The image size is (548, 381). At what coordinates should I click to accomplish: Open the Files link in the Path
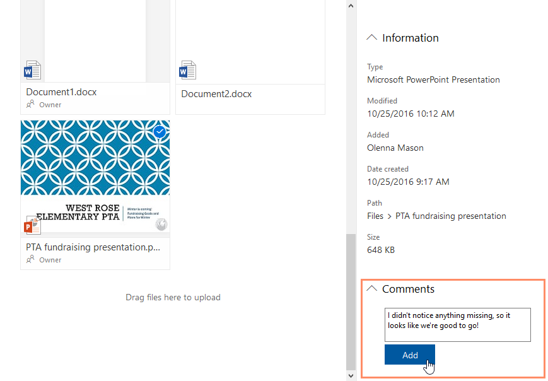(375, 216)
